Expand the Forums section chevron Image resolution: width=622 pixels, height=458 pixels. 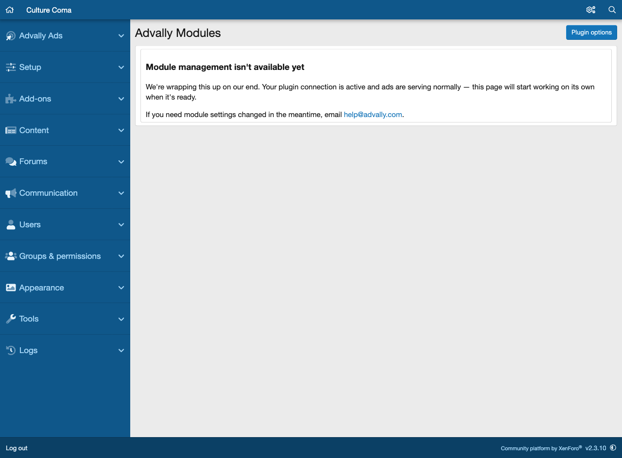point(121,162)
